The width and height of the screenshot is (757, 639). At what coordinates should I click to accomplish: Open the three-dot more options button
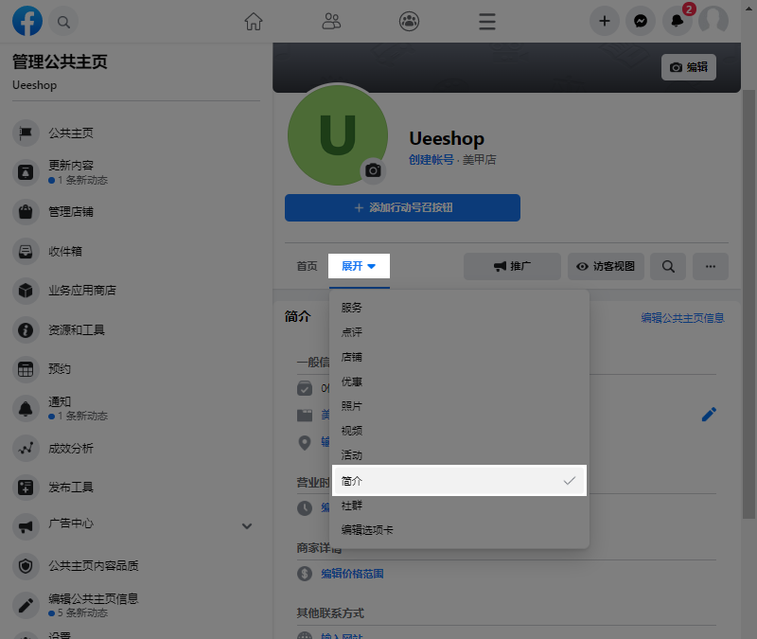coord(711,266)
